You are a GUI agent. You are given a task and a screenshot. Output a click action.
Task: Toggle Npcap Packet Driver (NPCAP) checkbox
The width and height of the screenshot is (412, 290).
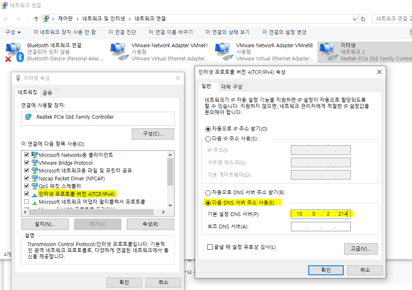pyautogui.click(x=26, y=178)
